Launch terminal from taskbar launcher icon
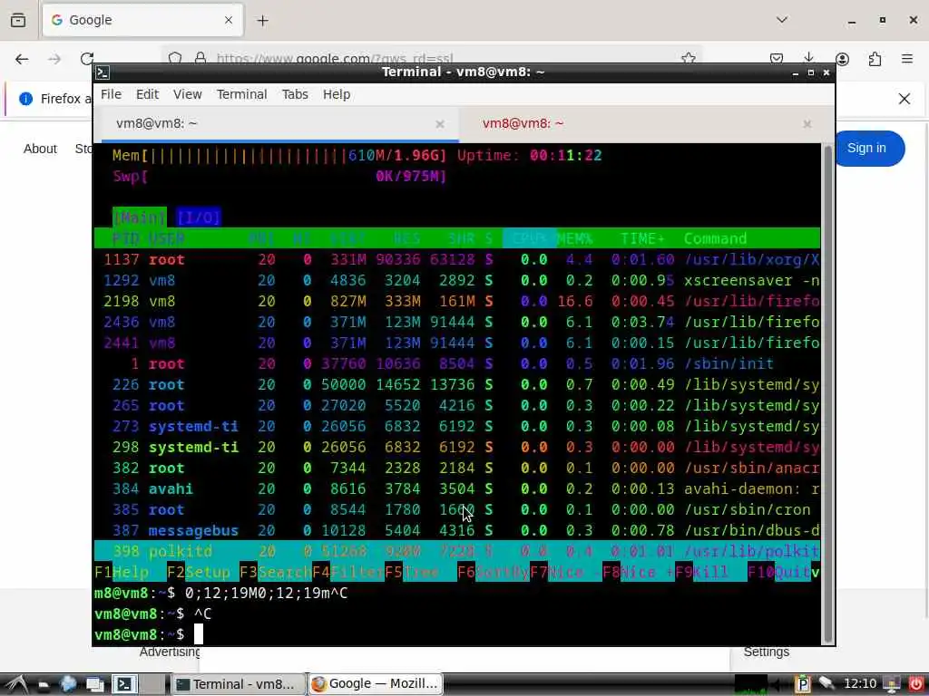This screenshot has width=929, height=696. [x=123, y=684]
